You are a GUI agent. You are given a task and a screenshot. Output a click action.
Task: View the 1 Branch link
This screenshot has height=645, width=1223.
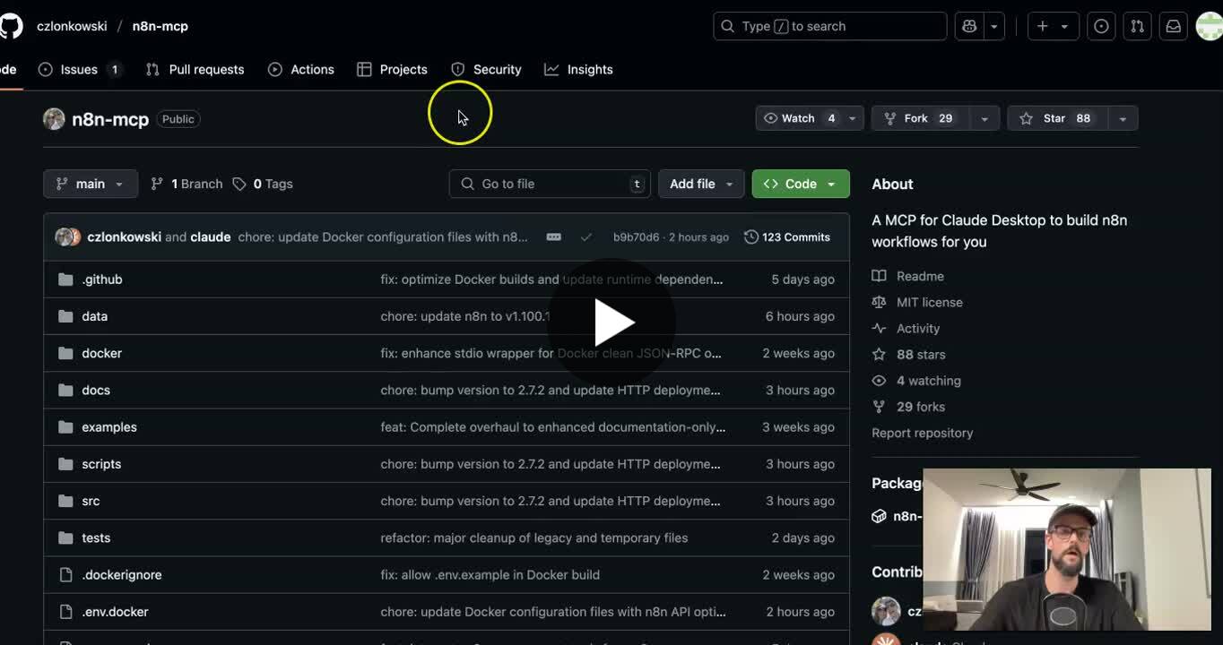(186, 184)
